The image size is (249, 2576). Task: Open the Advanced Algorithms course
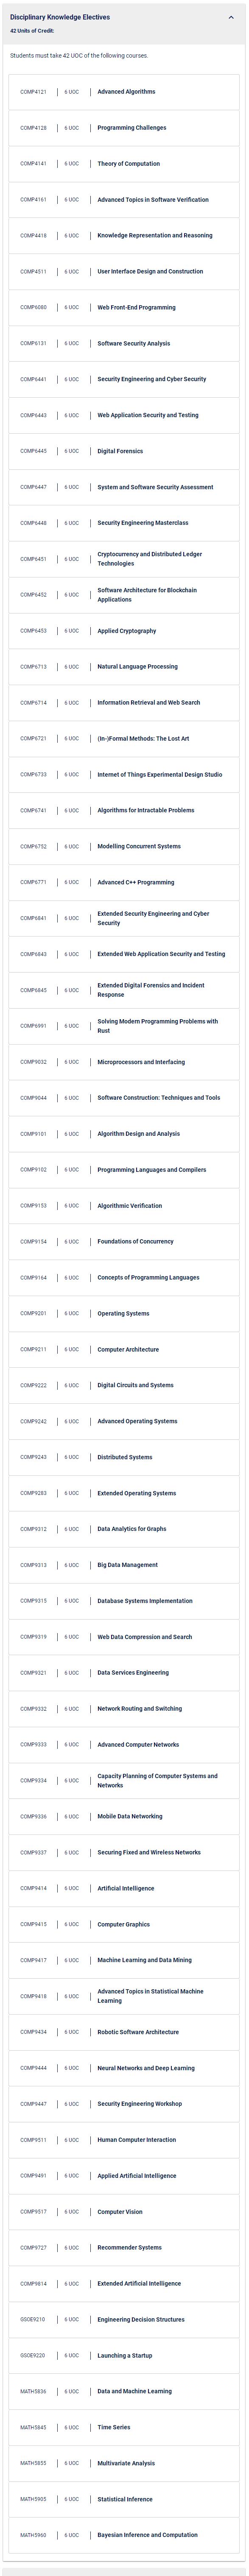tap(124, 92)
